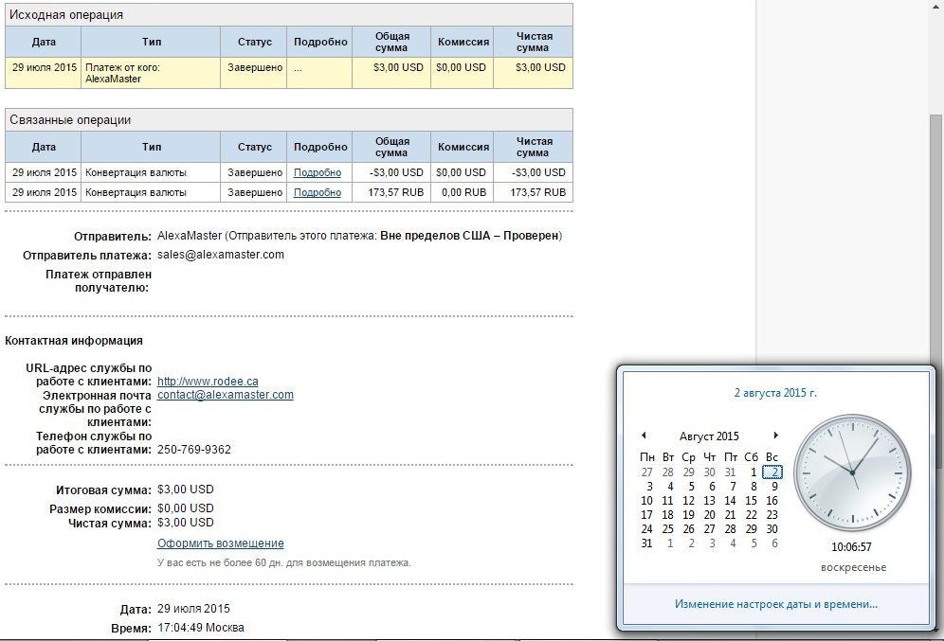Viewport: 944px width, 641px height.
Task: Select August 18 in the calendar
Action: [667, 515]
